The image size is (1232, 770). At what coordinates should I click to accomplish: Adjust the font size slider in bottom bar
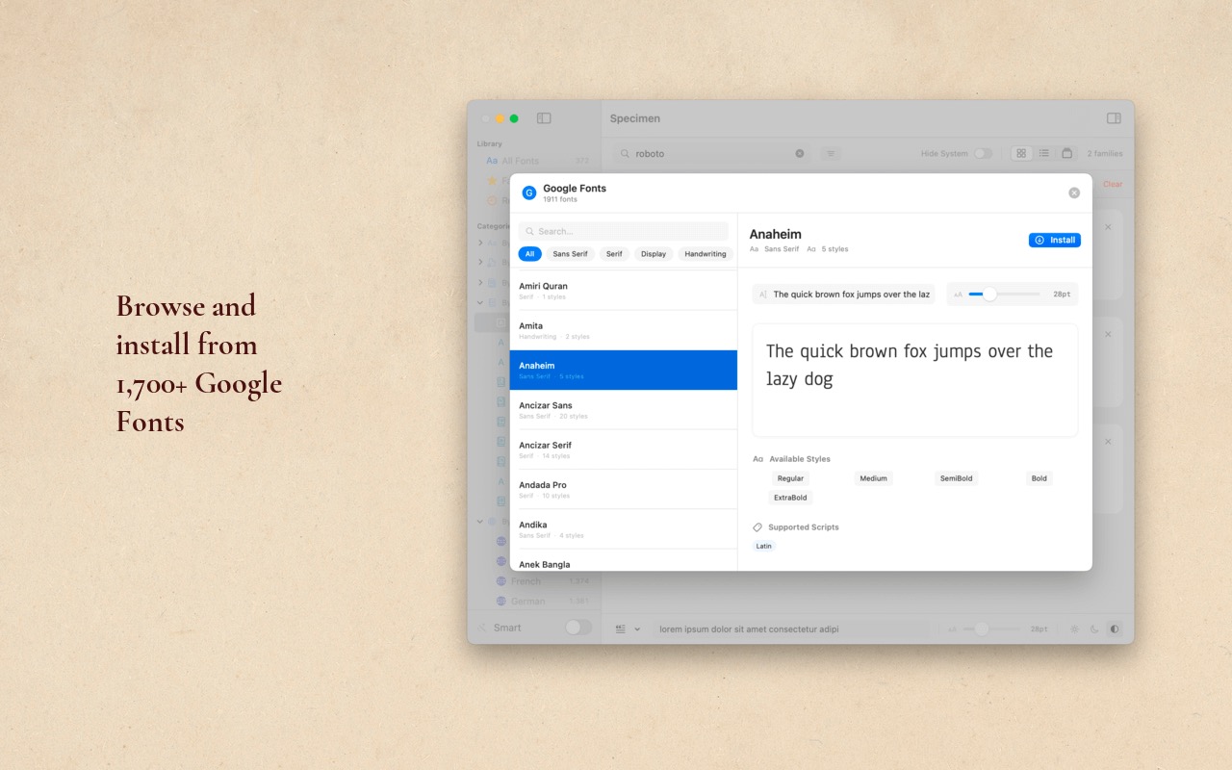989,629
